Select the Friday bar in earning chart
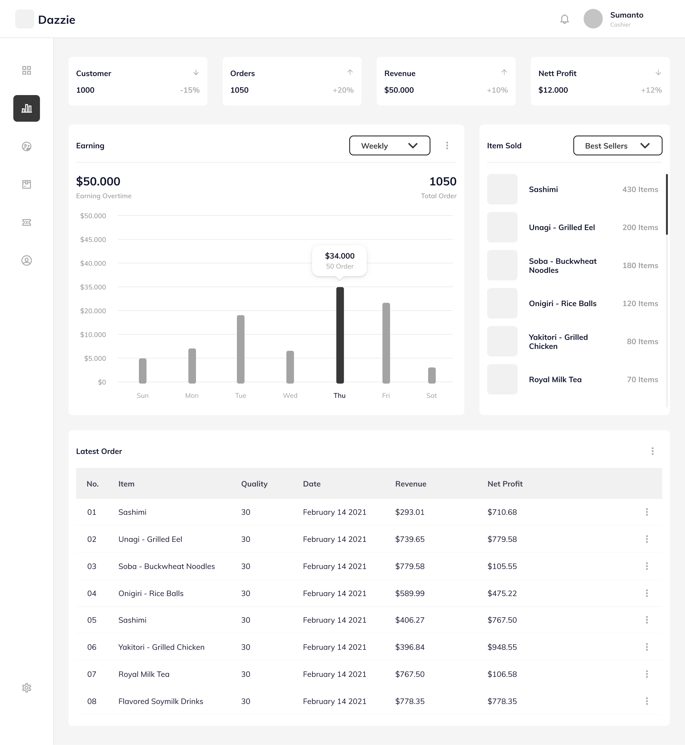685x745 pixels. click(386, 343)
